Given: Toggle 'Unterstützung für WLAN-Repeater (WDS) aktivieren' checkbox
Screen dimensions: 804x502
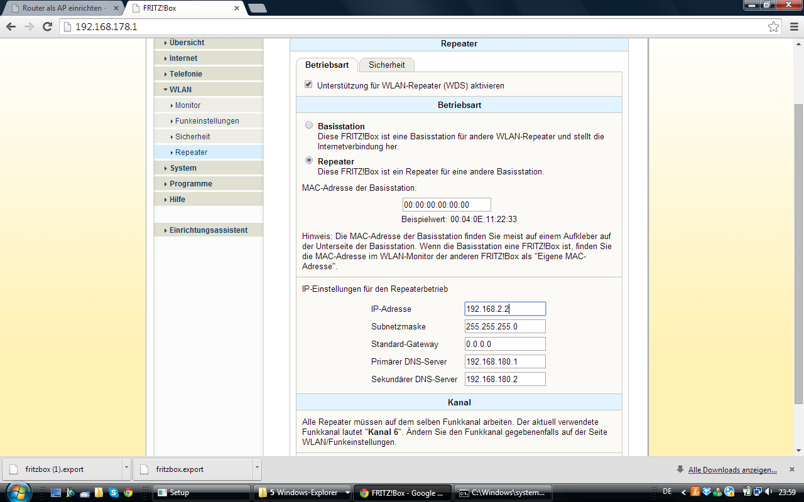Looking at the screenshot, I should click(308, 84).
